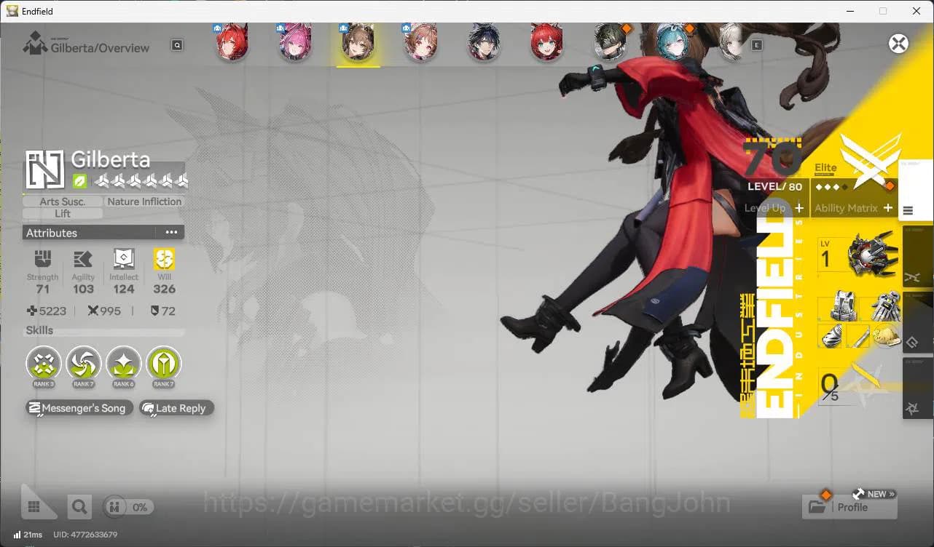
Task: Click the Nature element leaf icon
Action: [79, 180]
